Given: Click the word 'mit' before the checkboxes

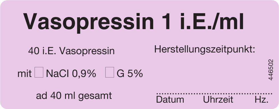Looking at the screenshot, I should [x=24, y=74].
